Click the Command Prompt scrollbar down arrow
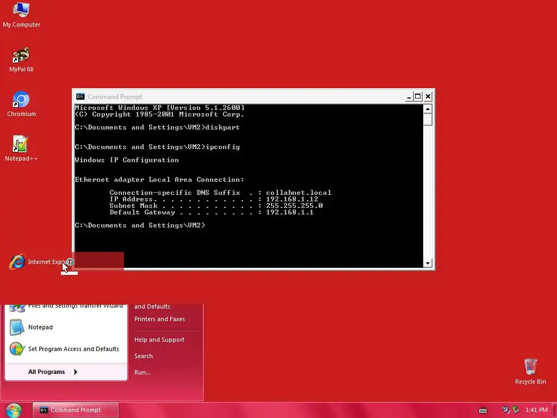The width and height of the screenshot is (557, 418). [x=428, y=263]
